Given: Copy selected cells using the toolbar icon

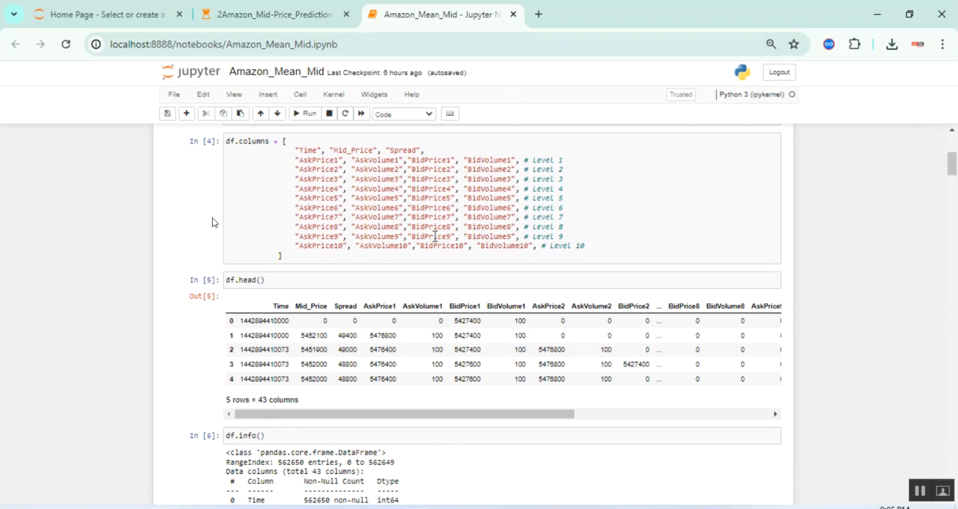Looking at the screenshot, I should (223, 114).
